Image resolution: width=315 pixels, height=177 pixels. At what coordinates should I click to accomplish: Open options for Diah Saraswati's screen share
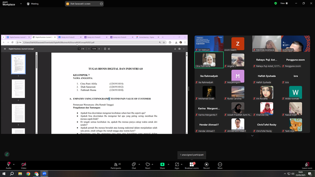pos(101,3)
